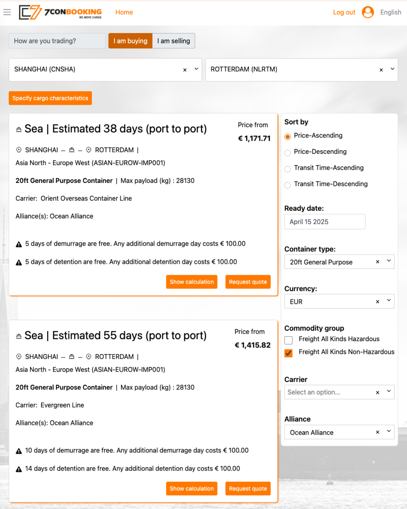Switch trading mode to I am buying
This screenshot has width=407, height=509.
(x=130, y=41)
